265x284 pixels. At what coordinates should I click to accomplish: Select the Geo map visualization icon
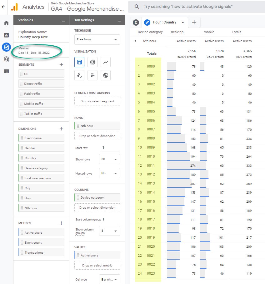click(x=106, y=75)
